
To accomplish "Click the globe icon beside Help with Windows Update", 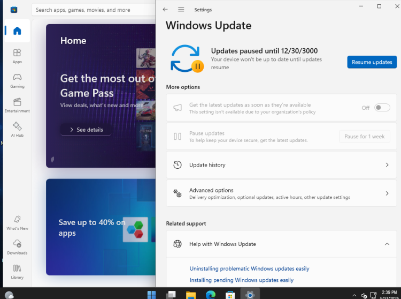I will click(177, 244).
